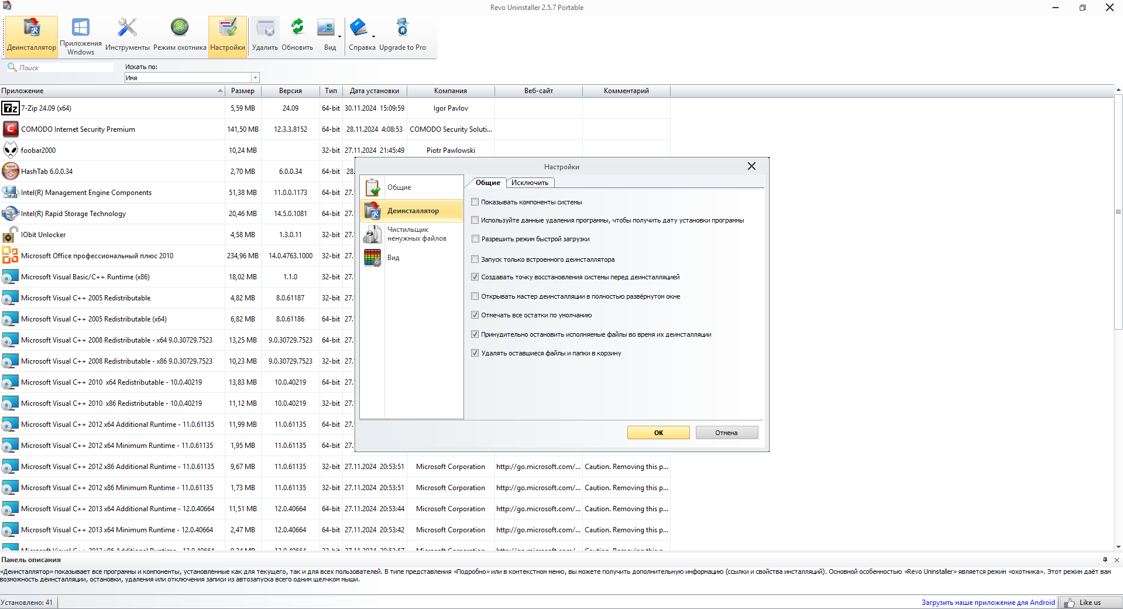Open the Android app download link
The image size is (1123, 609).
coord(988,603)
